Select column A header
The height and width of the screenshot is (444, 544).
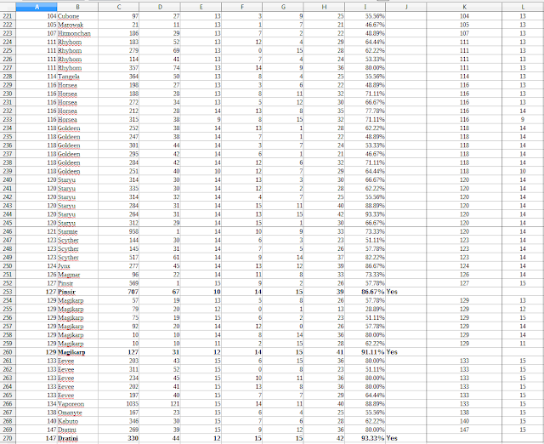coord(37,7)
